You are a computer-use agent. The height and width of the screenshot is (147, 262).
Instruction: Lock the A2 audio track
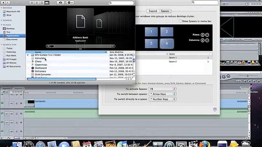(x=16, y=122)
